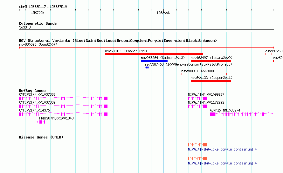
Task: Select the CYFIP2 NM_001037333 gene model glyph
Action: tap(63, 98)
